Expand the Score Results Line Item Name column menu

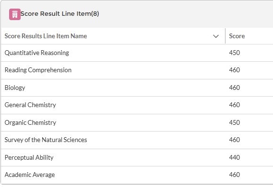coord(216,36)
